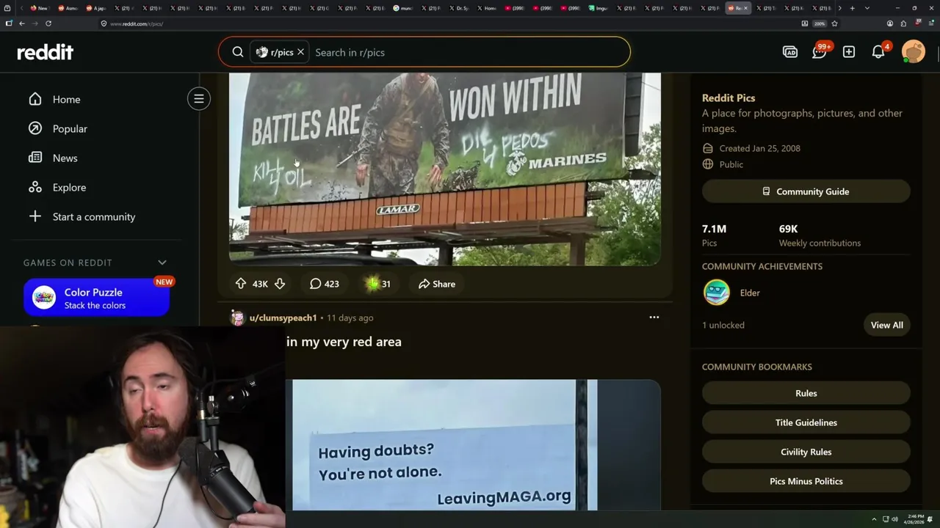Image resolution: width=940 pixels, height=528 pixels.
Task: Click 'Created Jan 25, 2008' text
Action: (760, 148)
